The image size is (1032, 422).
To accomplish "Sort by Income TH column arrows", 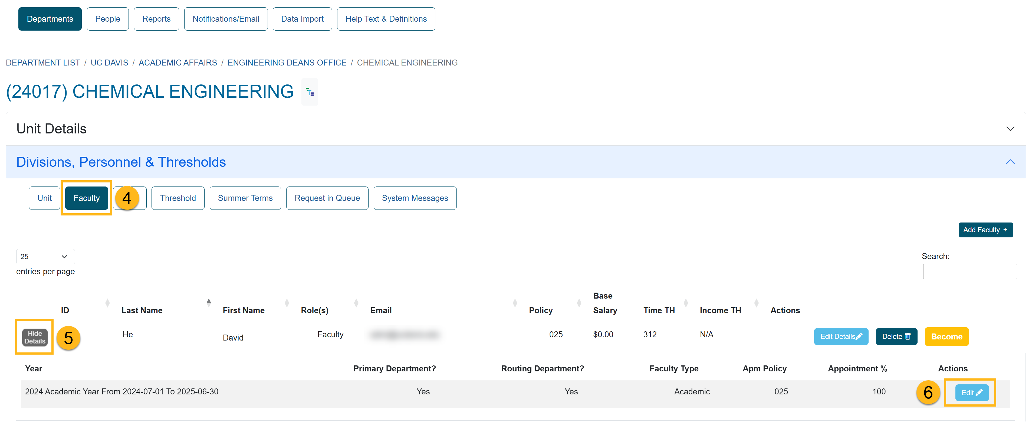I will (756, 303).
